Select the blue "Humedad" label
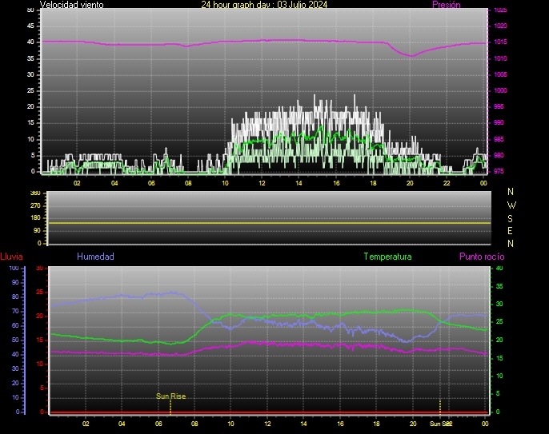This screenshot has width=549, height=434. (x=95, y=257)
